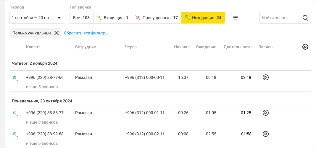Switch to "Входящие" calls tab
Image resolution: width=316 pixels, height=148 pixels.
tap(113, 18)
